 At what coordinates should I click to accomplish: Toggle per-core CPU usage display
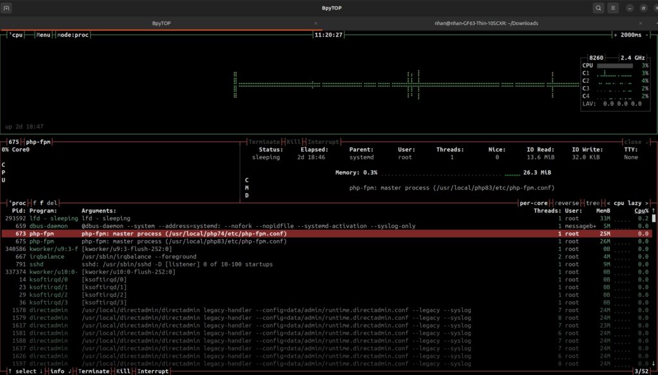pos(535,203)
